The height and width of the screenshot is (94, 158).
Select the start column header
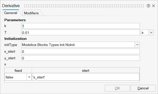click(x=86, y=70)
